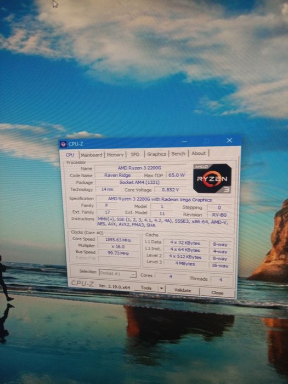Image resolution: width=288 pixels, height=384 pixels.
Task: Click the Specification field text
Action: [160, 200]
